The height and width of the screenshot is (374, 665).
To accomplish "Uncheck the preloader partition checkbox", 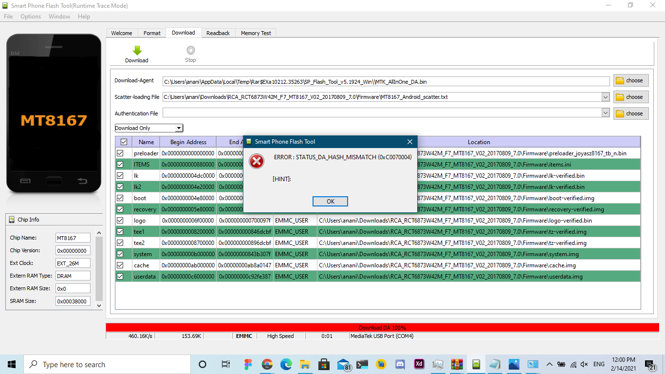I will (120, 153).
